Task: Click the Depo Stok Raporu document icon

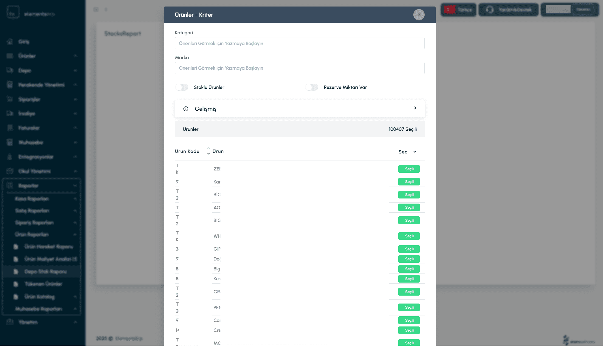Action: click(16, 272)
